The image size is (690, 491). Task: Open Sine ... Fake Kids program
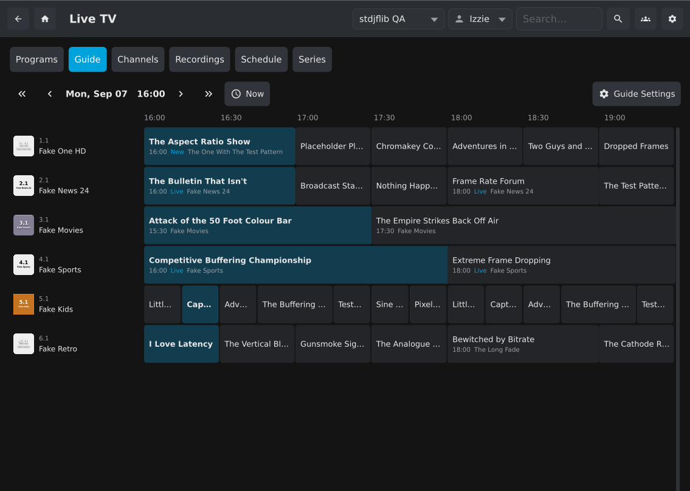[x=390, y=304]
